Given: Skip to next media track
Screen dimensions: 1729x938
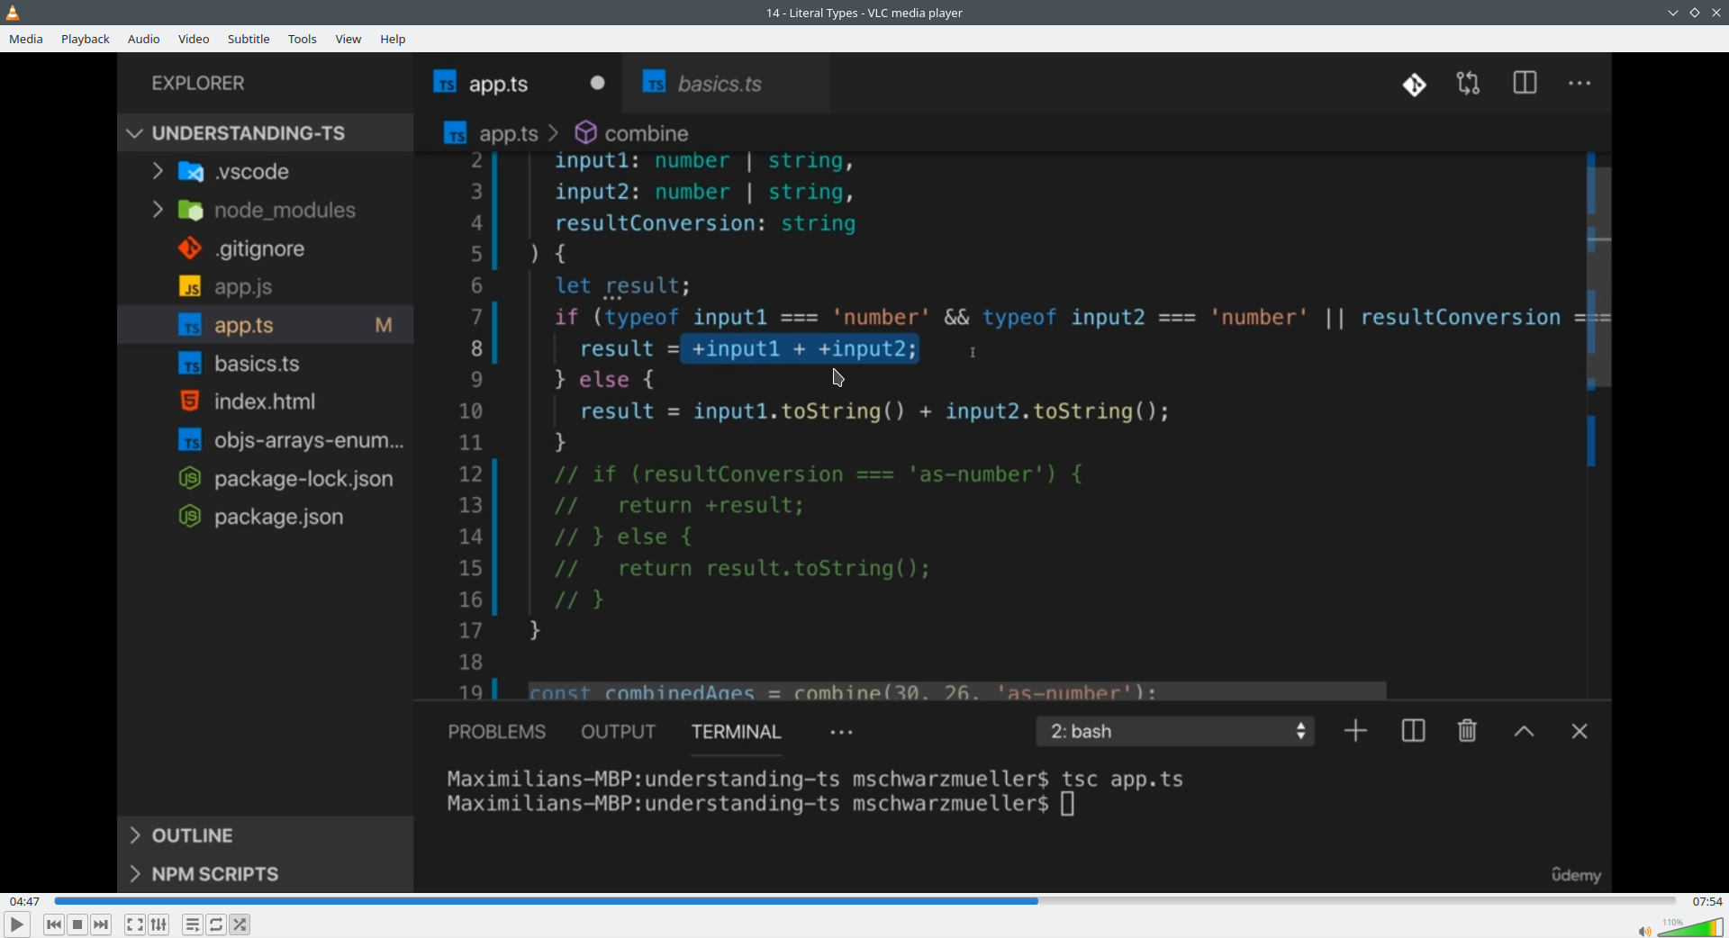Looking at the screenshot, I should click(102, 924).
